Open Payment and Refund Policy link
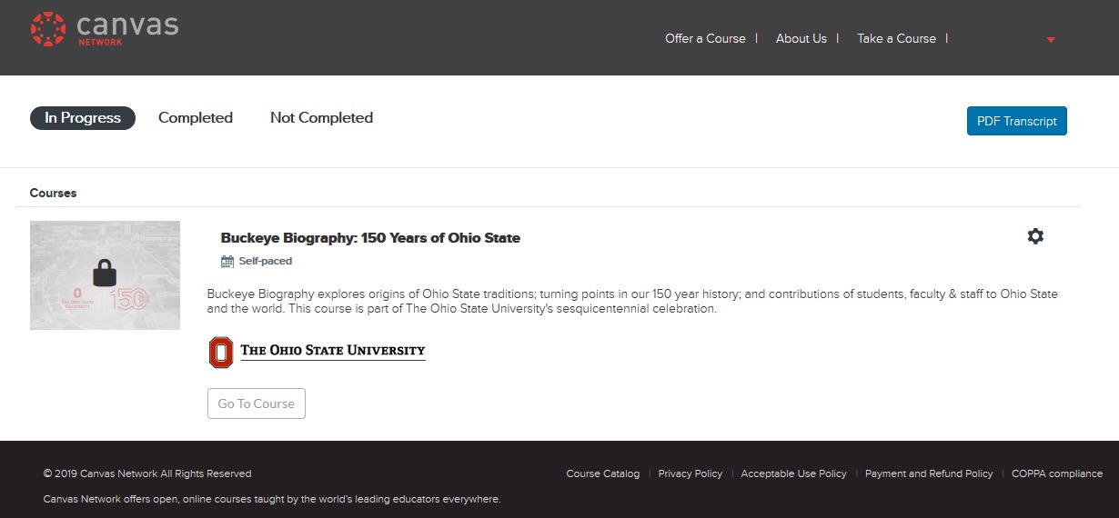 coord(929,473)
